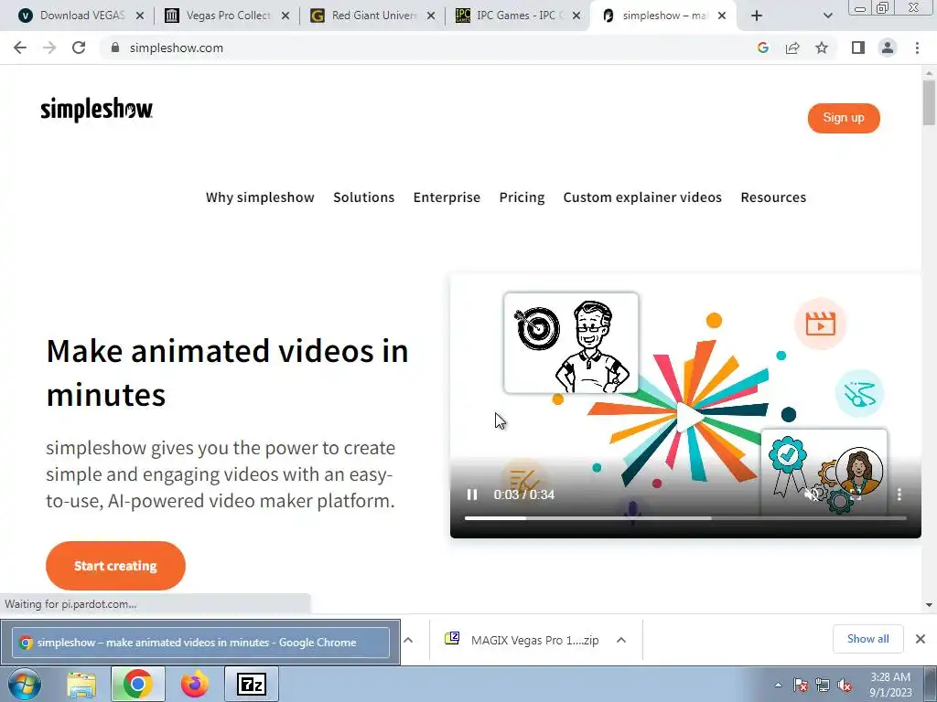Bookmark this page with star icon

click(x=822, y=48)
